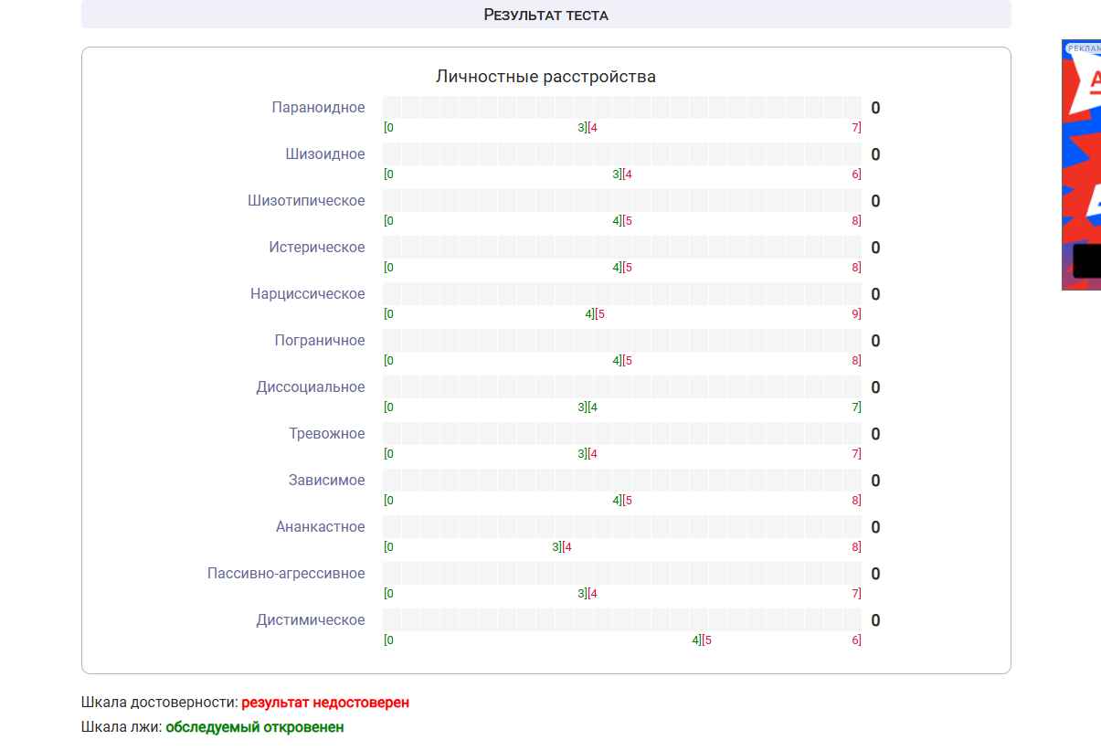Click the 'Личностные расстройства' chart title

point(545,77)
